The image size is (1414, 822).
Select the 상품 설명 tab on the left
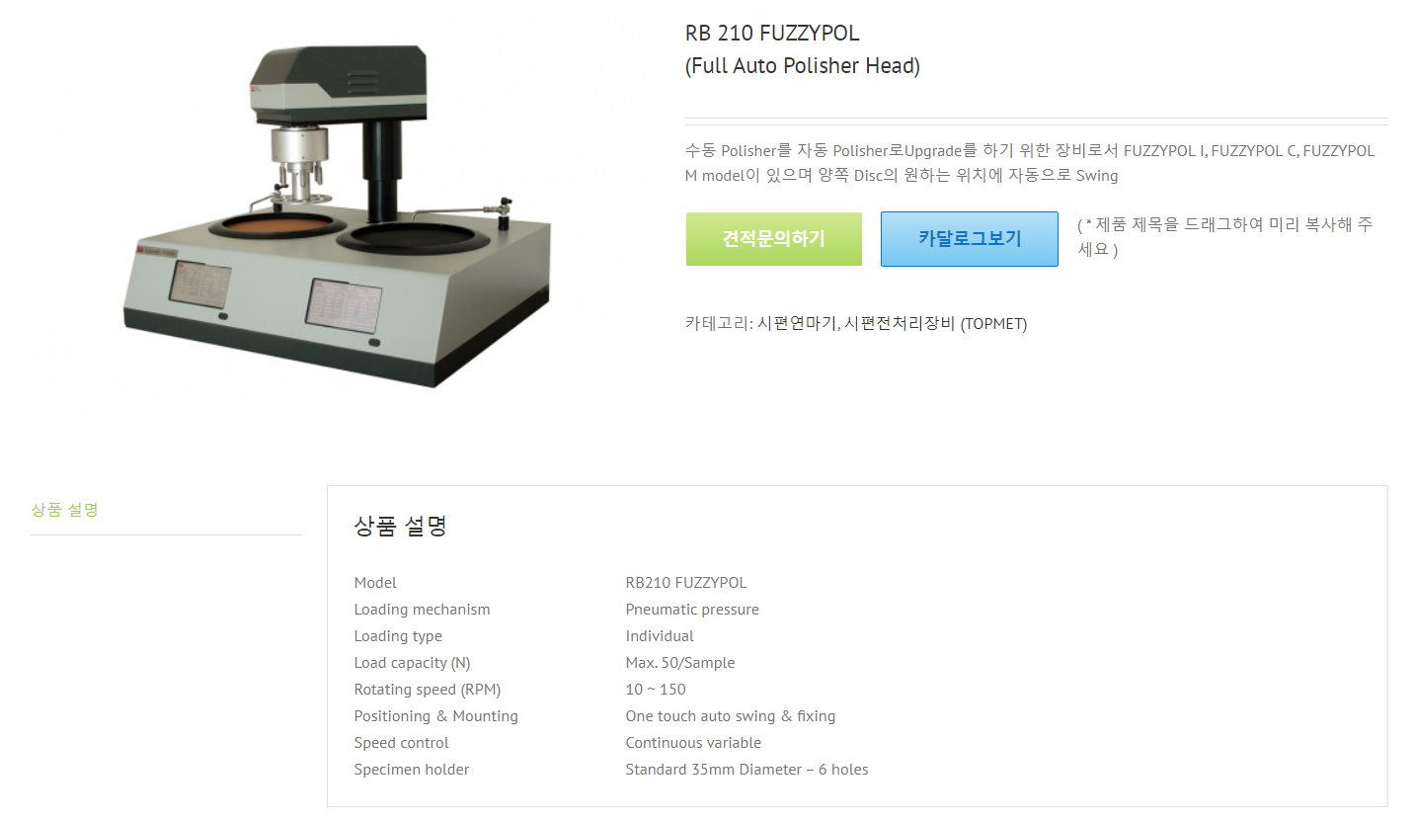[x=65, y=510]
